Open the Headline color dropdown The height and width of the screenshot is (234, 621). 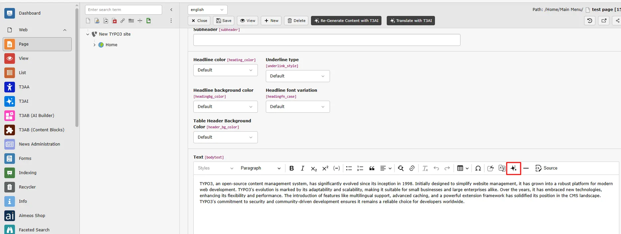point(226,70)
